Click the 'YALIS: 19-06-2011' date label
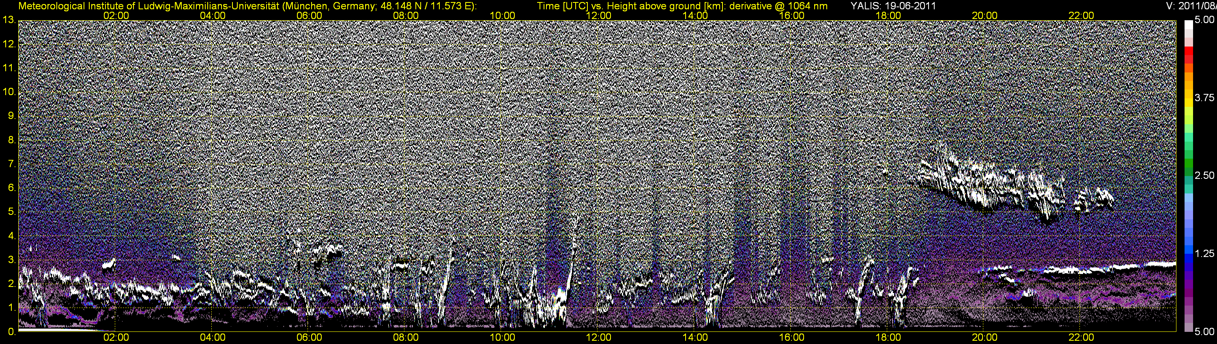The height and width of the screenshot is (344, 1217). [893, 6]
